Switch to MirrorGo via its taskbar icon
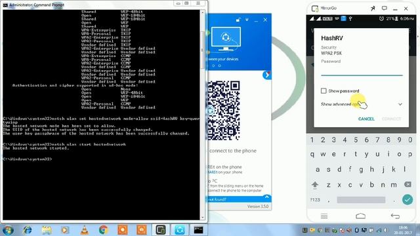Image resolution: width=420 pixels, height=236 pixels. coord(160,230)
